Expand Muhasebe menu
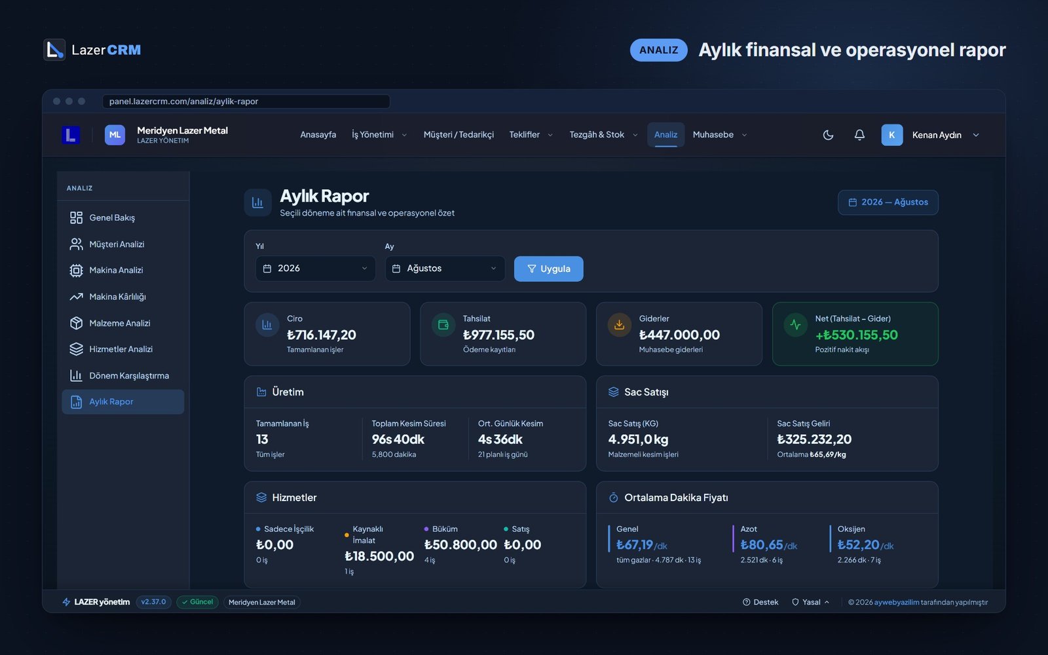 click(x=720, y=135)
